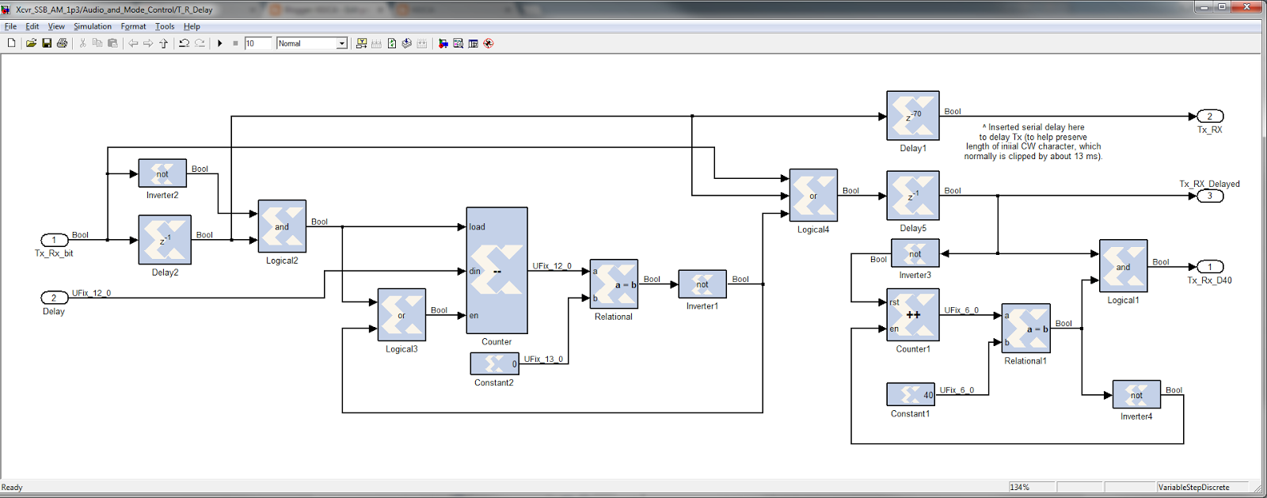Select the Tx_Rx_bit input port

click(x=54, y=240)
